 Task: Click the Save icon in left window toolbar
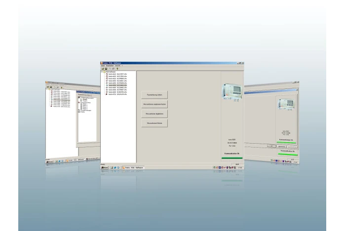[51, 87]
